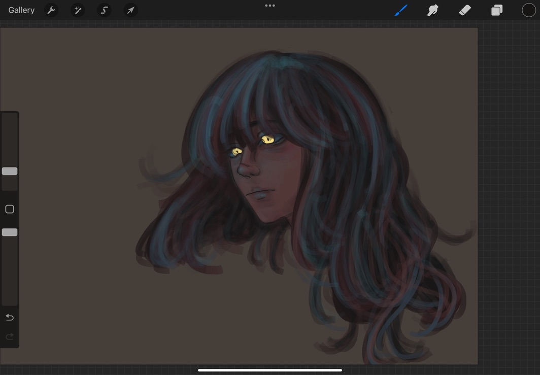Undo the last stroke
Image resolution: width=540 pixels, height=375 pixels.
[x=10, y=317]
